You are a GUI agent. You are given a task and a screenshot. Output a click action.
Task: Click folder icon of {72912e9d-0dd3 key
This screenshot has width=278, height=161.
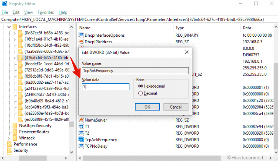click(x=20, y=70)
